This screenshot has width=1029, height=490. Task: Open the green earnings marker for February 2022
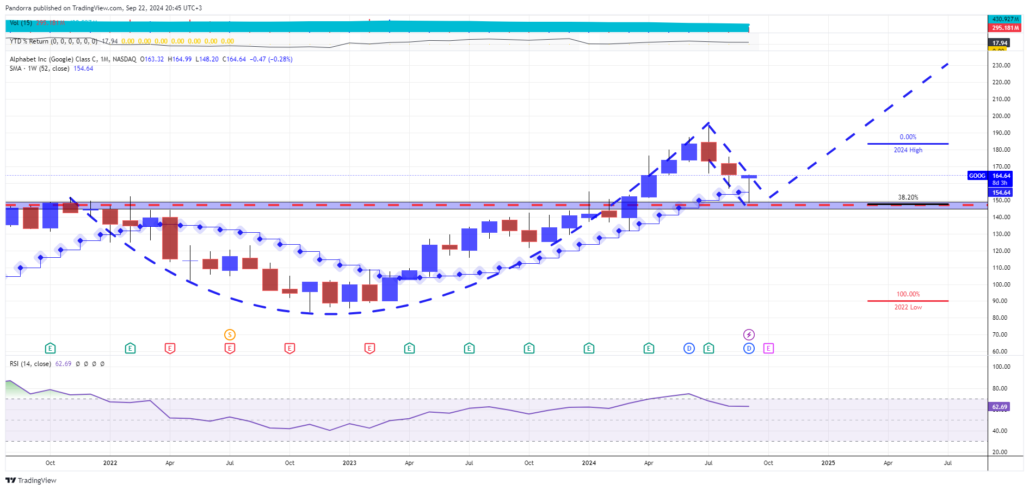(130, 348)
